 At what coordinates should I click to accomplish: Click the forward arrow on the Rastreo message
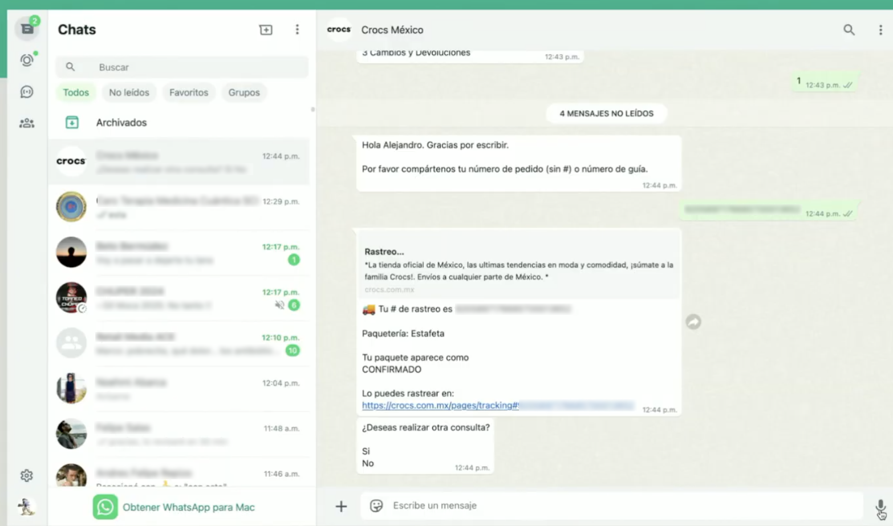click(x=693, y=322)
